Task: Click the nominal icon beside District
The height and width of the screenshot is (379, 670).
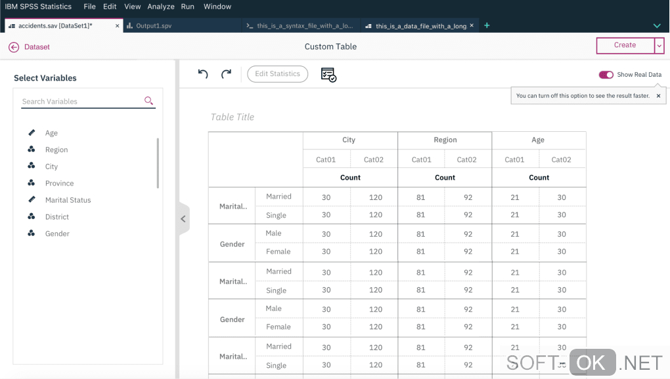Action: pos(31,216)
